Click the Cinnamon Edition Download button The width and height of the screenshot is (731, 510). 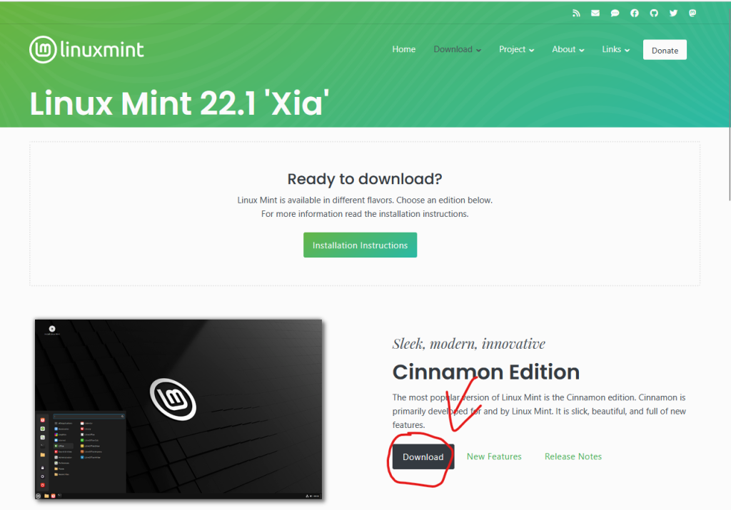click(423, 457)
